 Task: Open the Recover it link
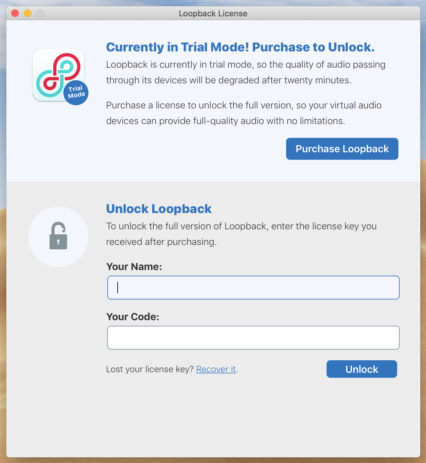coord(216,369)
